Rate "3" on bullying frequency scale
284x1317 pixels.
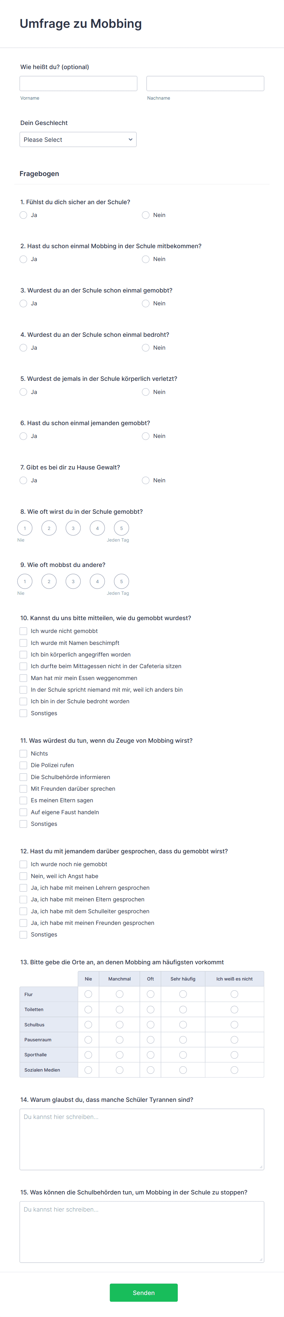click(73, 528)
